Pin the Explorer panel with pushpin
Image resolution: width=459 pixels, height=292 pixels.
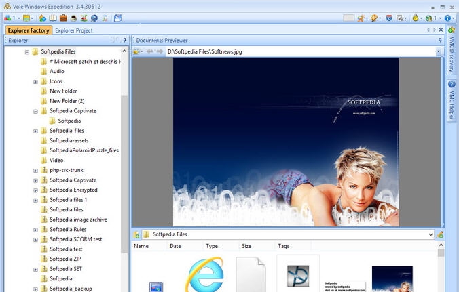click(124, 41)
